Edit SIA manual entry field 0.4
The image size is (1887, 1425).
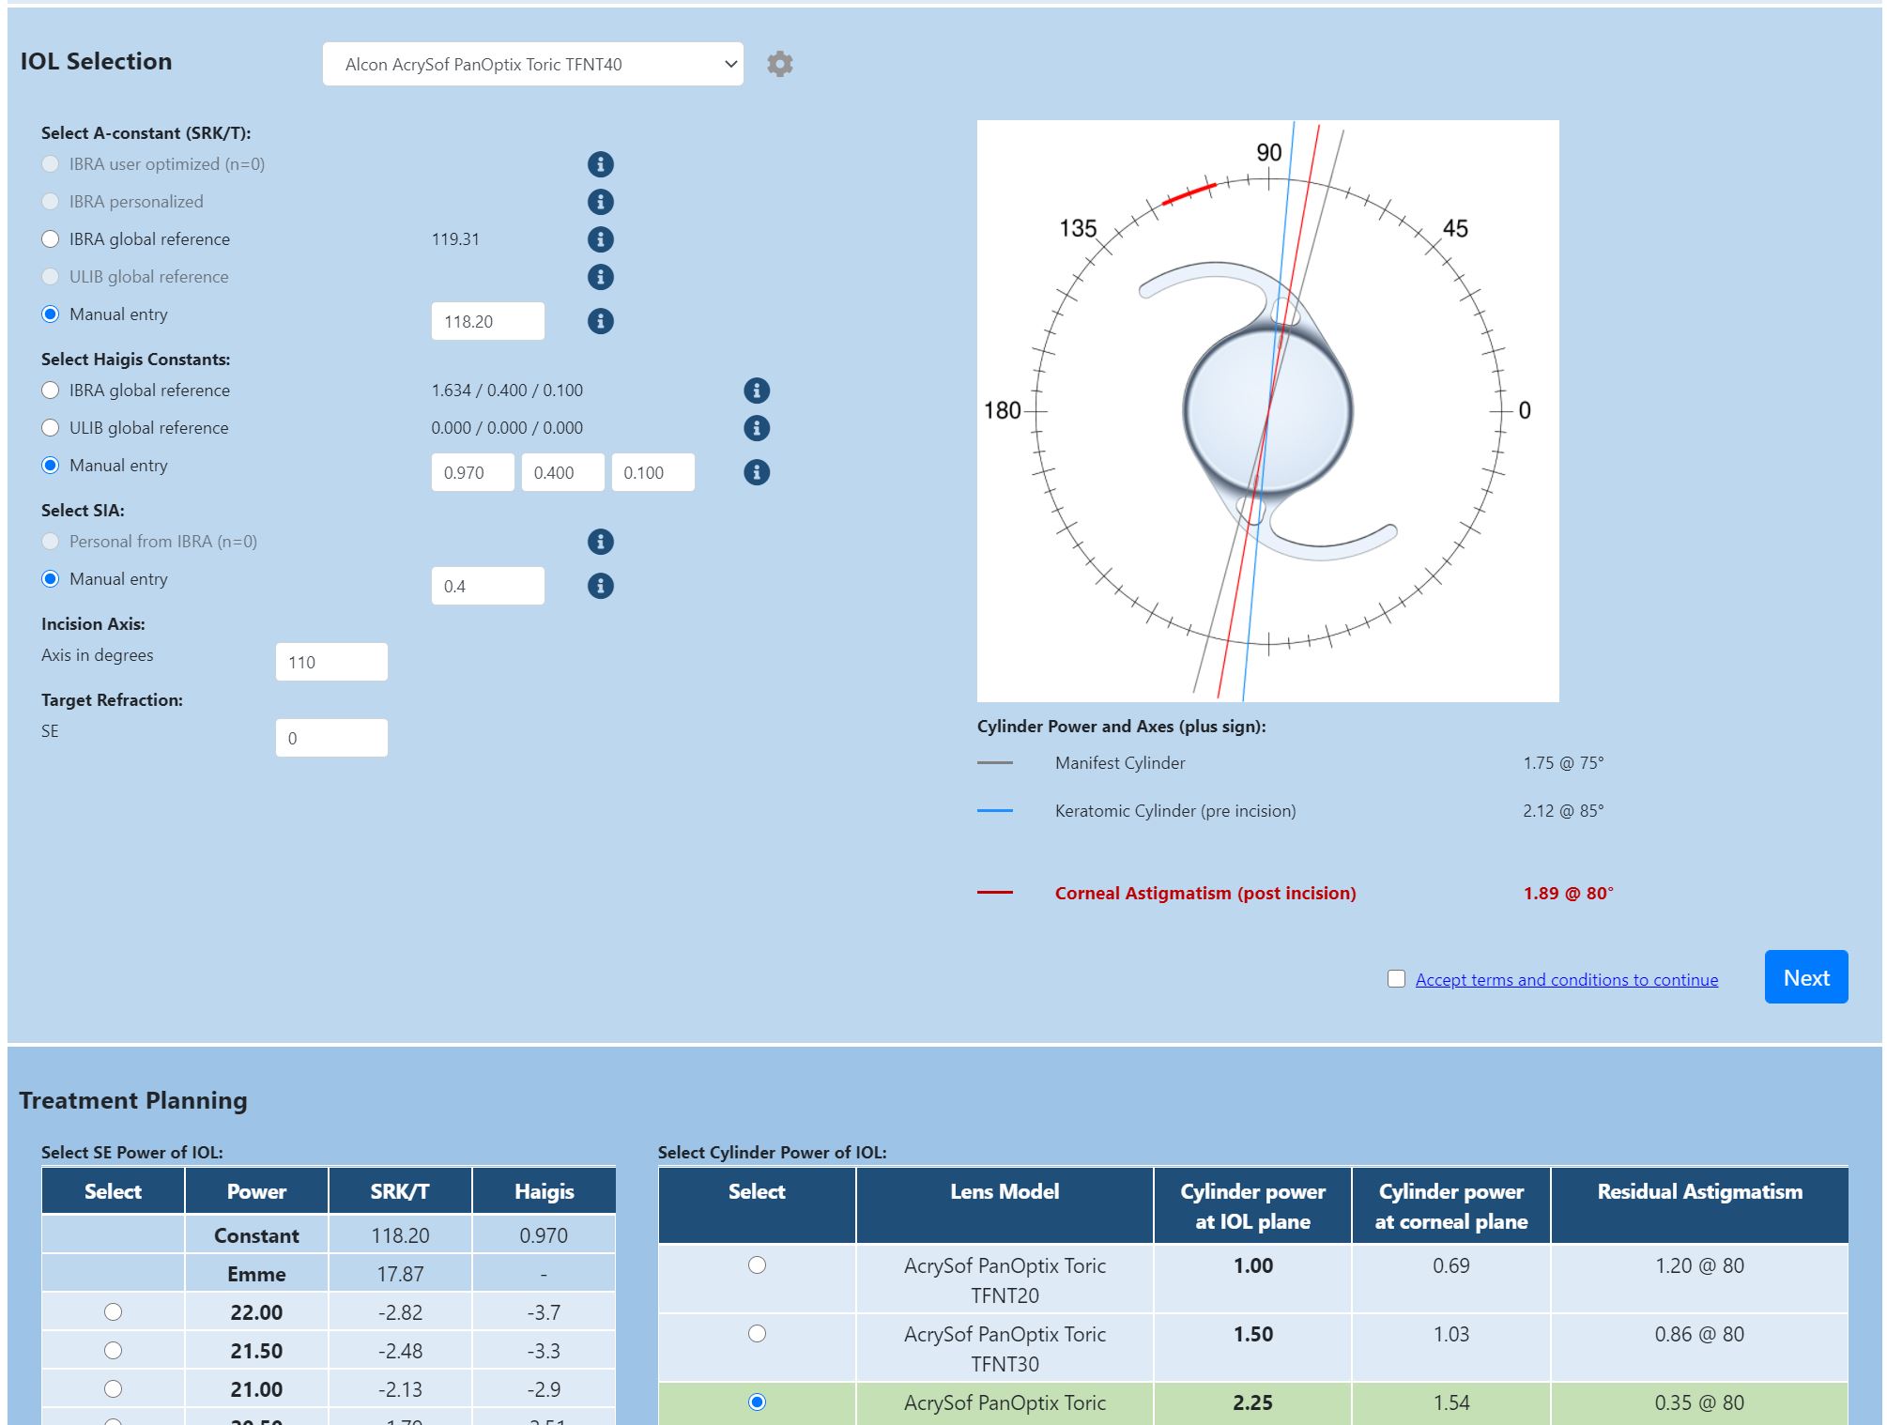[488, 586]
